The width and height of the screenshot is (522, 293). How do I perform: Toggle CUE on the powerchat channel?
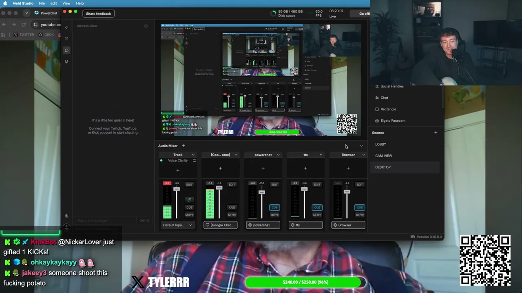[274, 208]
